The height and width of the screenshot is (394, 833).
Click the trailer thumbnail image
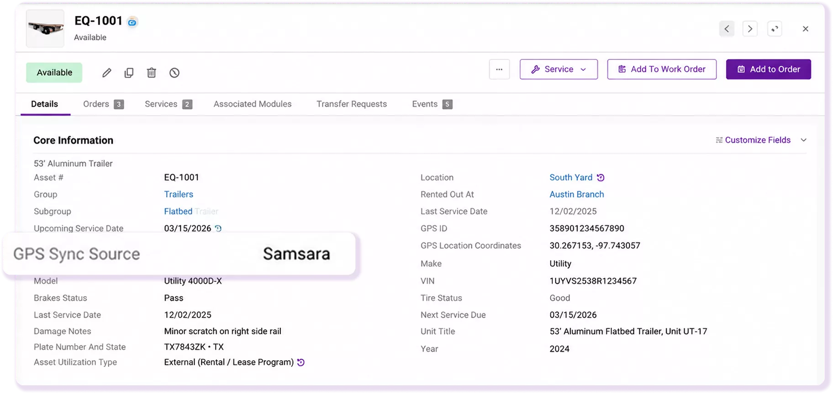45,29
